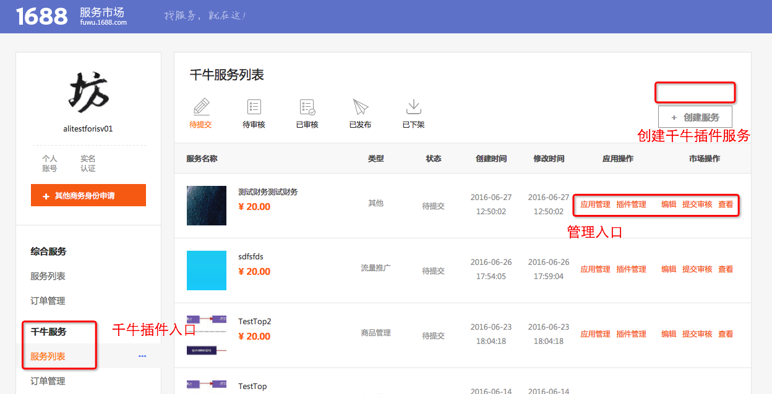This screenshot has width=772, height=394.
Task: Click the 服务市场 fuwu.1688.com header text
Action: click(x=103, y=17)
